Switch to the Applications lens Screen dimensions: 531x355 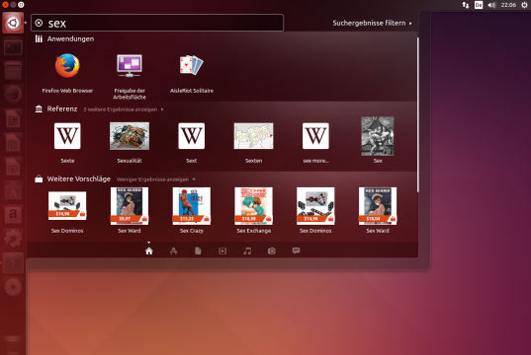coord(173,251)
